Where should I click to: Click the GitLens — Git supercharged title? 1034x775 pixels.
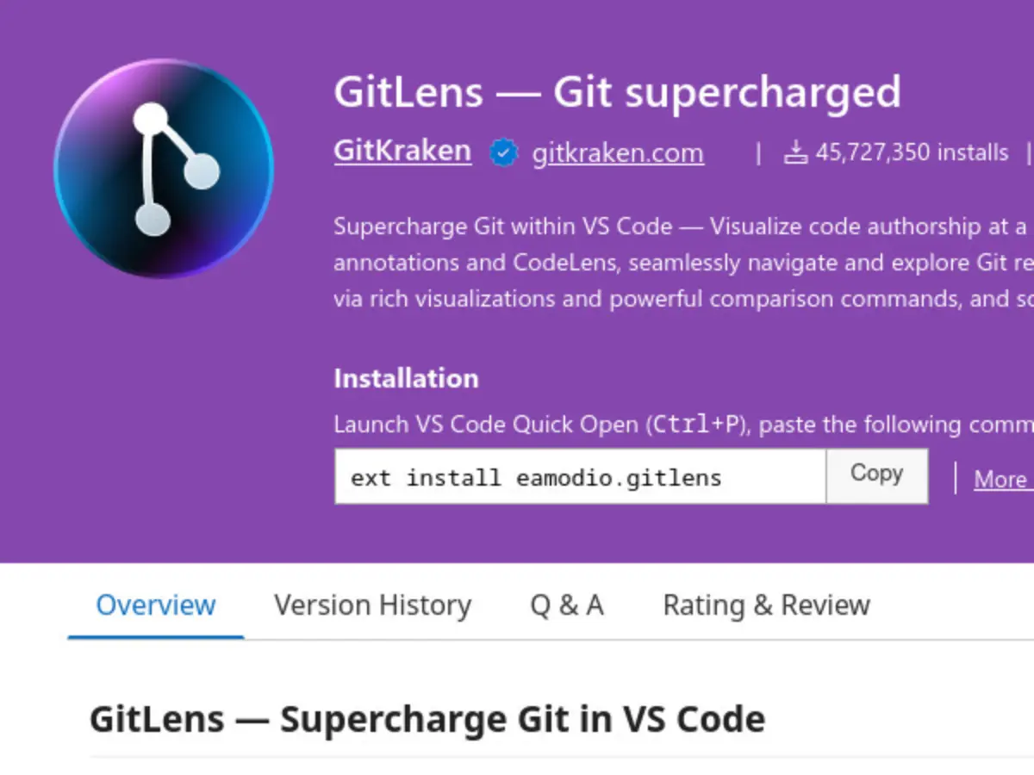coord(617,92)
